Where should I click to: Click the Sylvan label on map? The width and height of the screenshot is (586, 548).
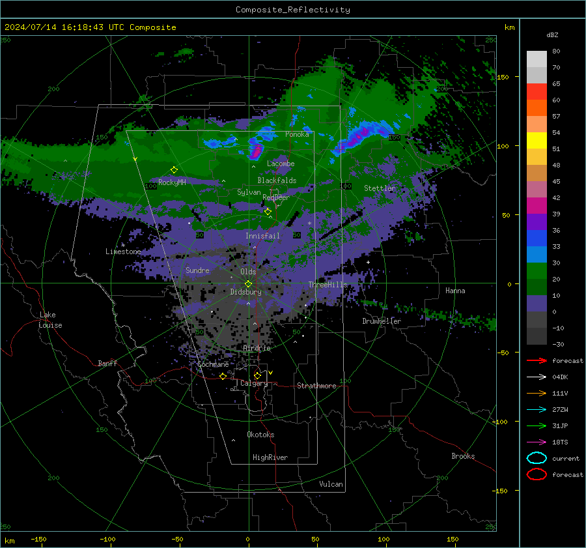pos(249,192)
